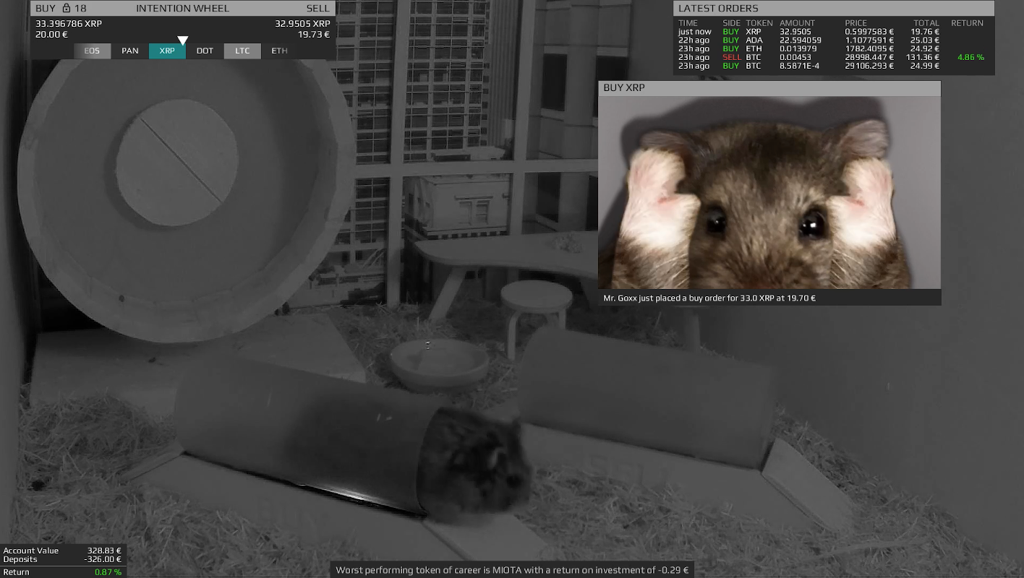Click the BUY label in Intention Wheel
The image size is (1024, 578).
pyautogui.click(x=46, y=9)
